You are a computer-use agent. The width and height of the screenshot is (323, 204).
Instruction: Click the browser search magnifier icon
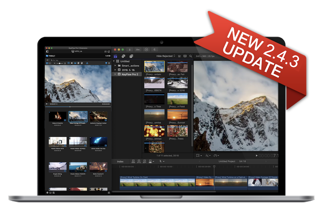191,56
